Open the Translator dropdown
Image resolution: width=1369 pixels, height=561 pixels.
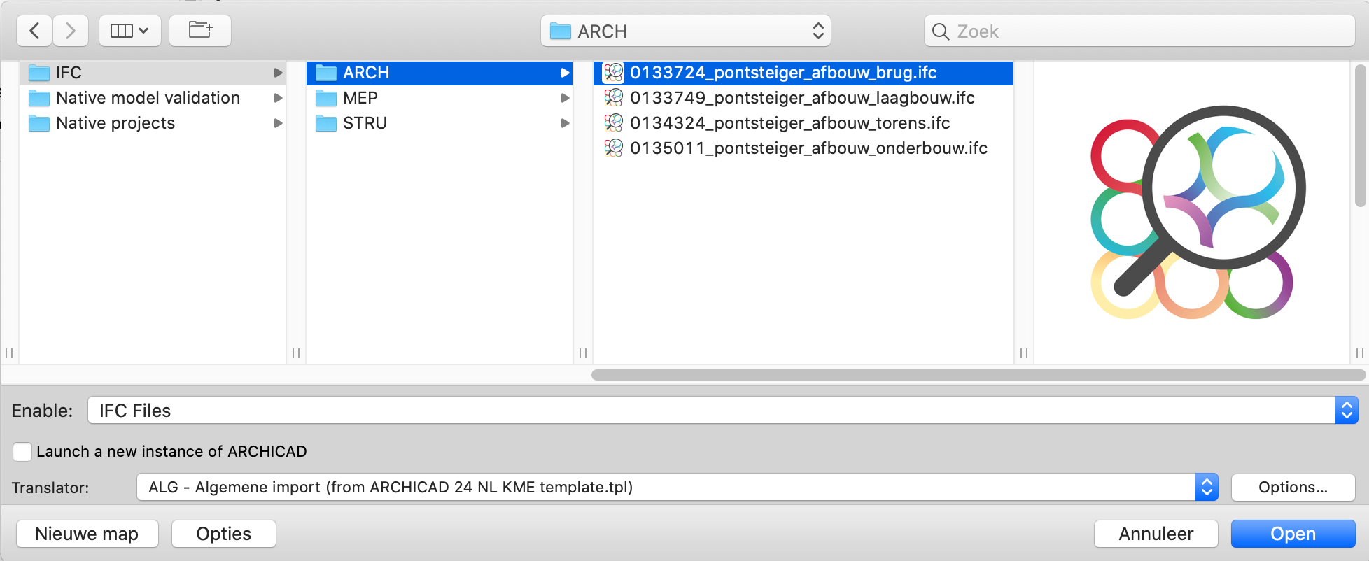(677, 487)
